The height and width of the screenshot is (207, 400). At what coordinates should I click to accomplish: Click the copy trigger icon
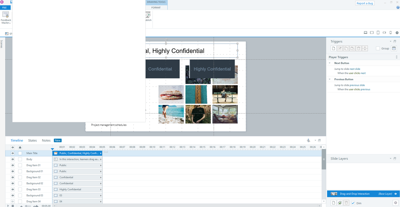tap(346, 49)
